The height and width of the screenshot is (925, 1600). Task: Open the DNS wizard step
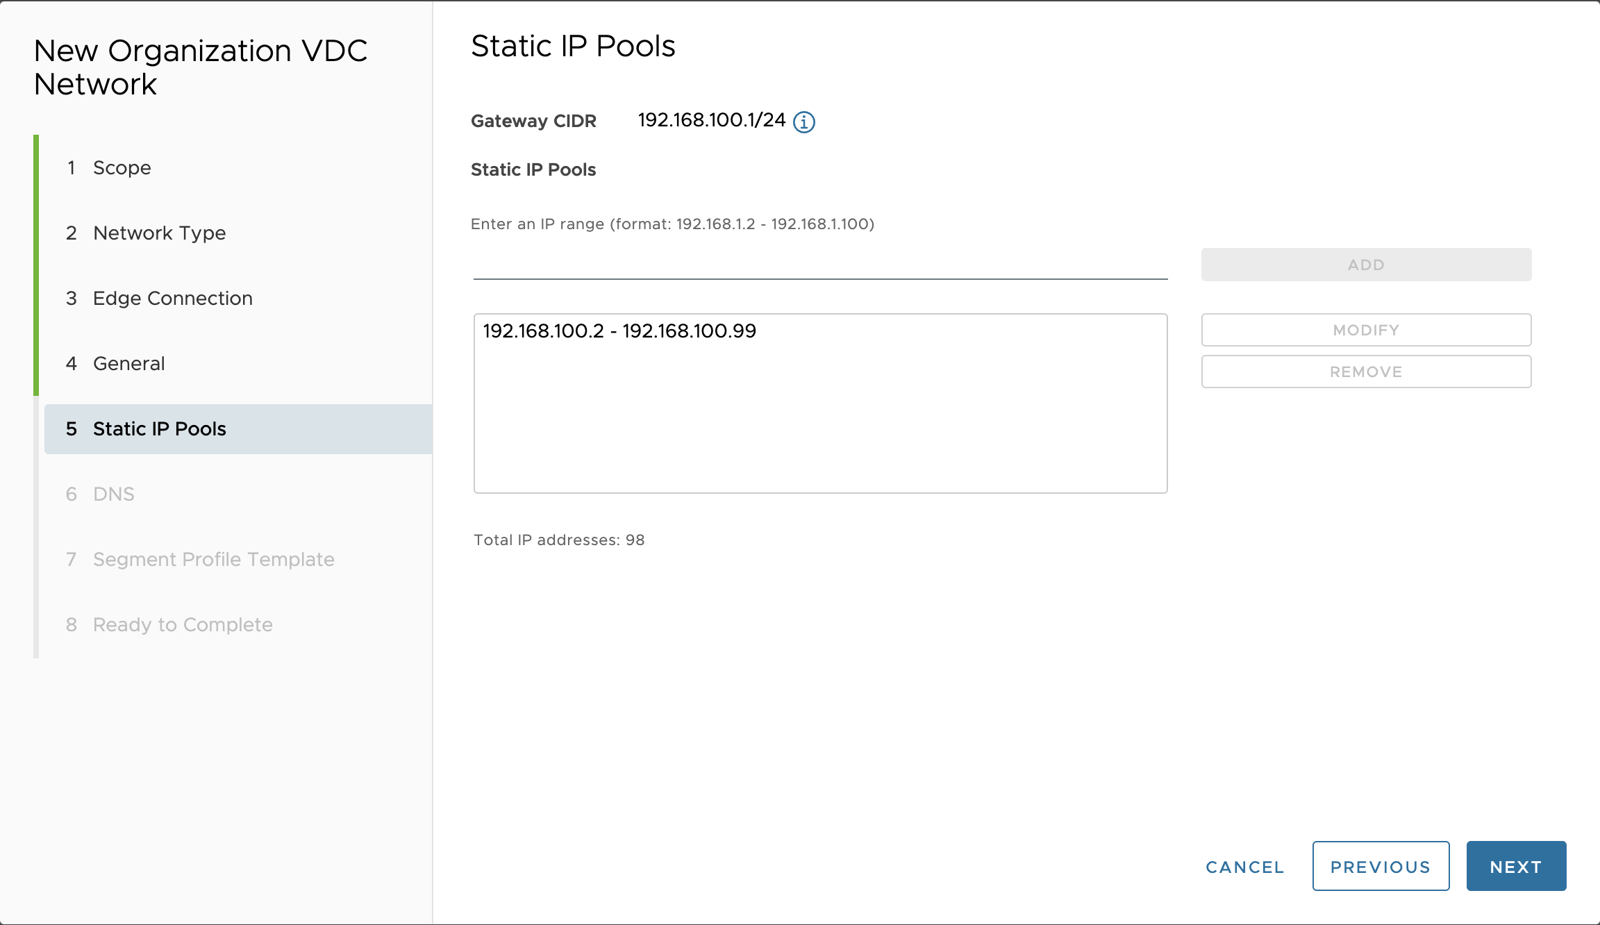[x=113, y=494]
